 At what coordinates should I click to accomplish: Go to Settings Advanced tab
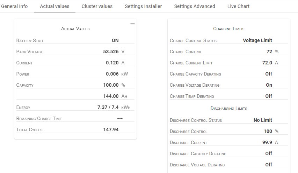195,6
